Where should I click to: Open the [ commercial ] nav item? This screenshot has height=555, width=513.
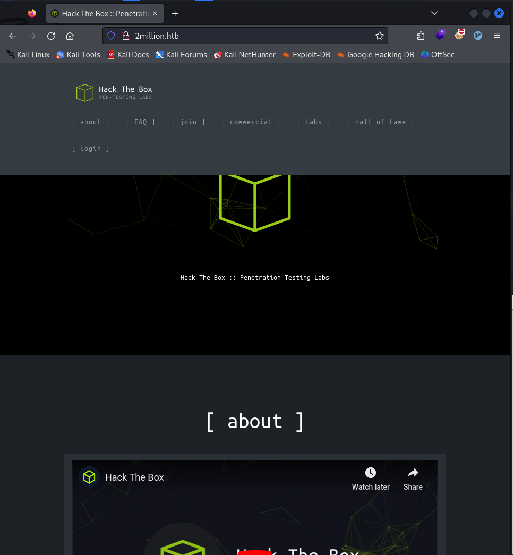coord(251,122)
